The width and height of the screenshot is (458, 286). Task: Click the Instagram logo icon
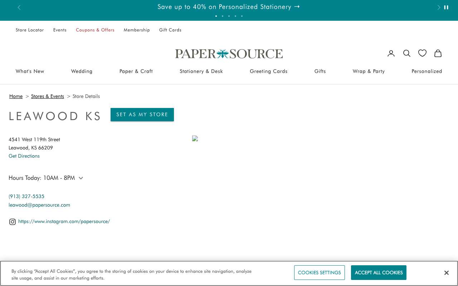pyautogui.click(x=13, y=222)
